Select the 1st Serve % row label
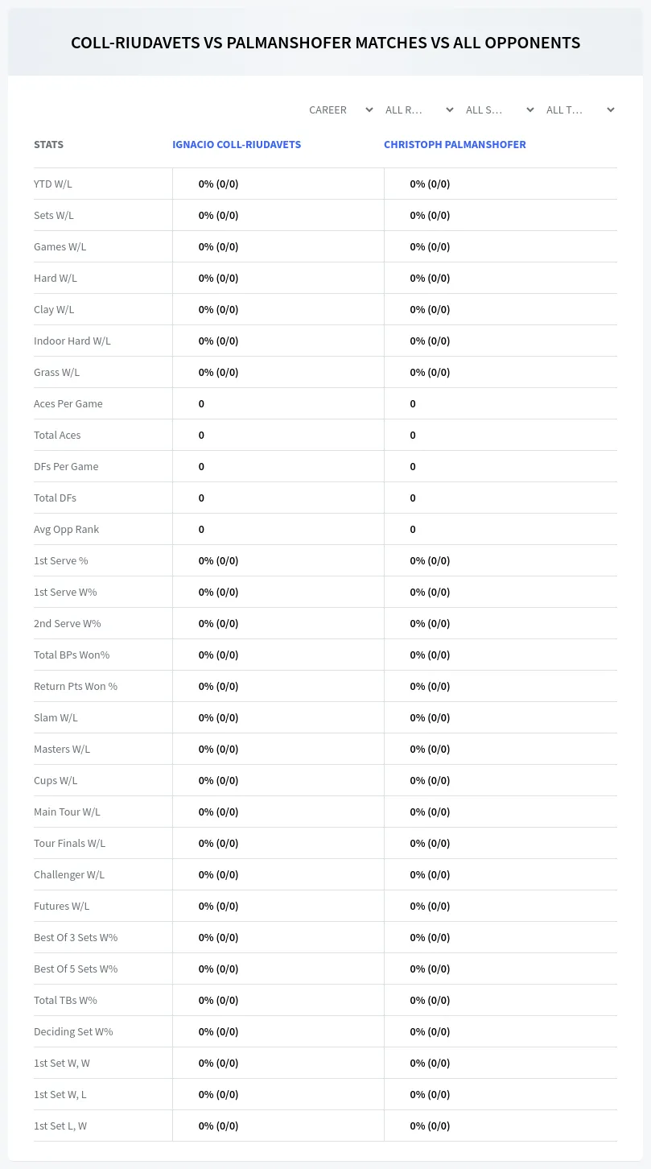 (x=61, y=560)
